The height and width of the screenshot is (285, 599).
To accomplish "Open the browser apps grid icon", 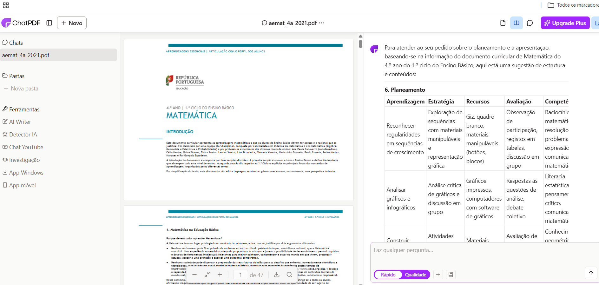I will click(x=6, y=5).
